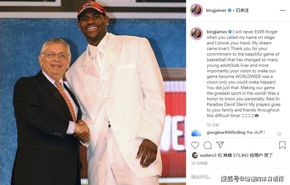Toggle the 已关注 following button
Screen dimensions: 290x185
[242, 10]
